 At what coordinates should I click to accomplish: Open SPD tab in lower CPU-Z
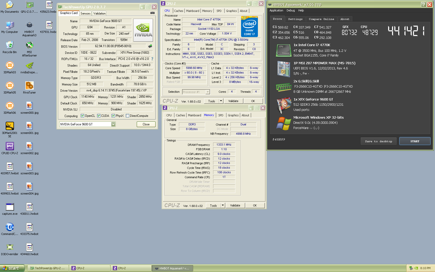coord(221,115)
